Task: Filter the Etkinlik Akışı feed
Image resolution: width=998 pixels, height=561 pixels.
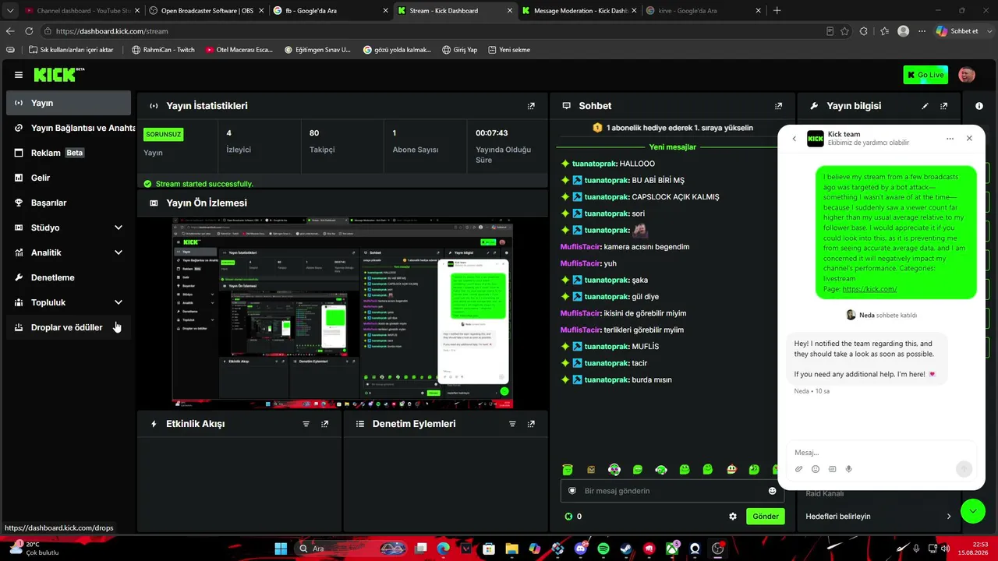Action: 306,424
